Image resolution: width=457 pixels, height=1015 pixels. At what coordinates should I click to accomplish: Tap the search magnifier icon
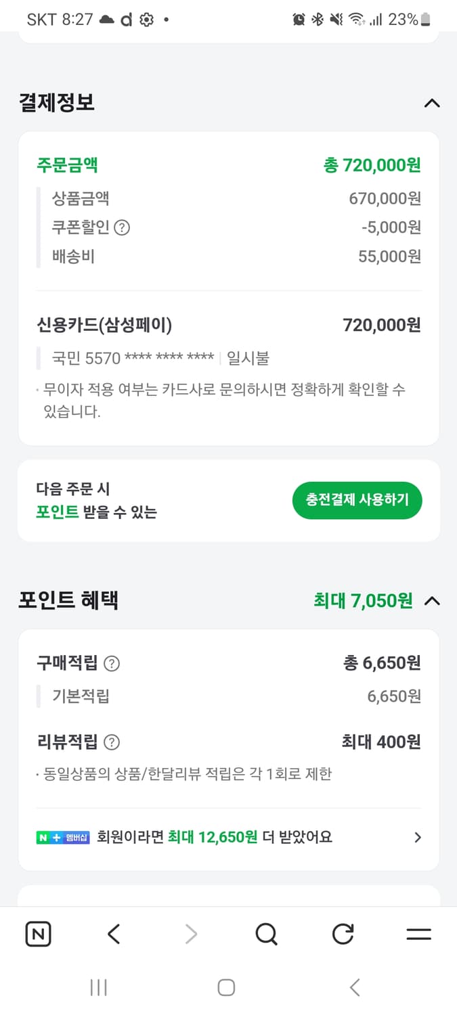267,934
